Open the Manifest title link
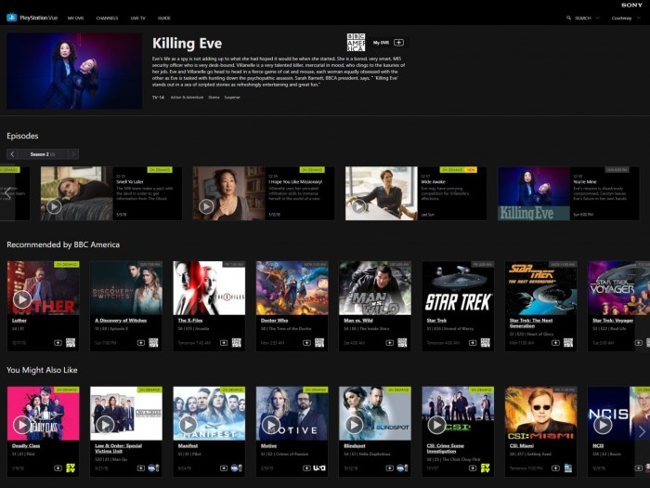This screenshot has width=650, height=488. (x=188, y=445)
